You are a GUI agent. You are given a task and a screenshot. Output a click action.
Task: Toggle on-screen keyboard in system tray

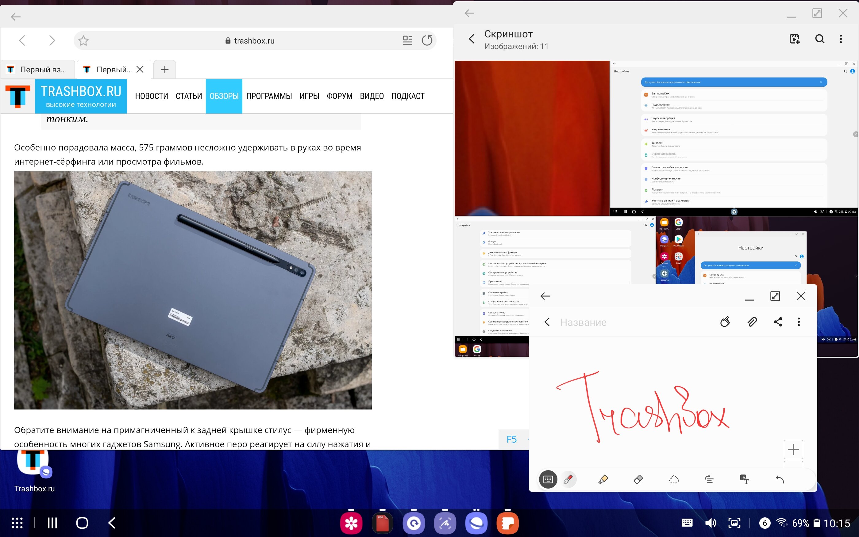[687, 523]
